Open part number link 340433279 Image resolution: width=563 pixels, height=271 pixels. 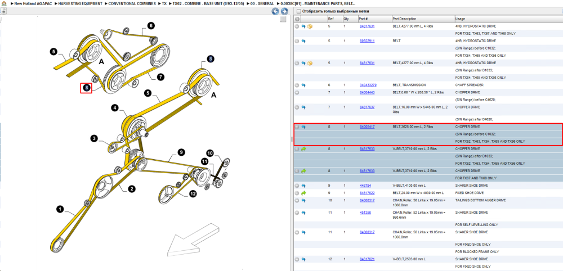tap(368, 85)
